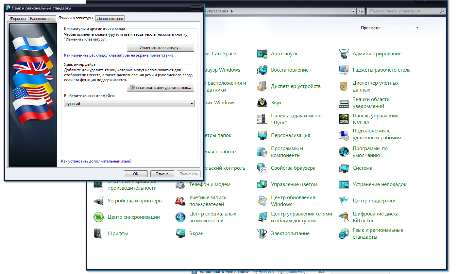457x274 pixels.
Task: Click the Программы и компоненты icon
Action: 262,152
